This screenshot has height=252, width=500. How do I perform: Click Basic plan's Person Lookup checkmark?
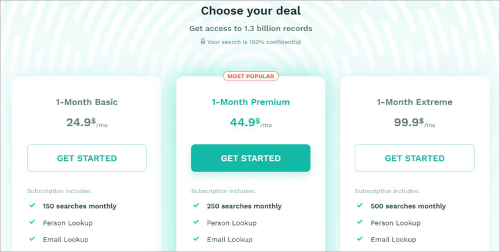pyautogui.click(x=32, y=223)
